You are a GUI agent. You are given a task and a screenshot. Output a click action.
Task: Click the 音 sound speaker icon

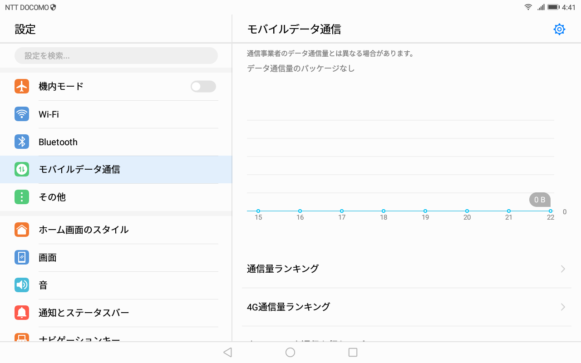21,285
